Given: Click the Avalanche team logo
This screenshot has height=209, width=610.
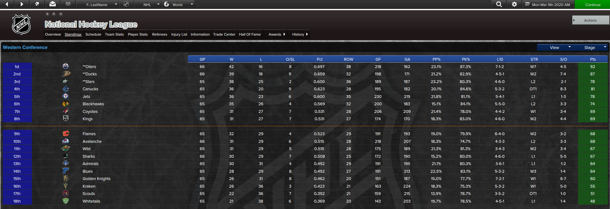Looking at the screenshot, I should point(65,141).
